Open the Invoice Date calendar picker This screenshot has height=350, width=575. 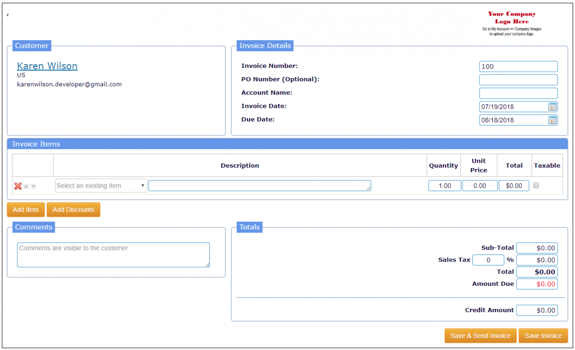[x=552, y=106]
